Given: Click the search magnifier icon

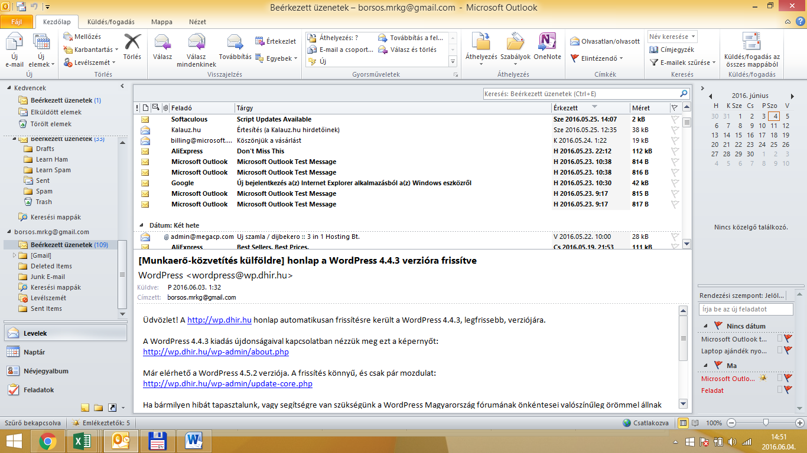Looking at the screenshot, I should coord(684,94).
